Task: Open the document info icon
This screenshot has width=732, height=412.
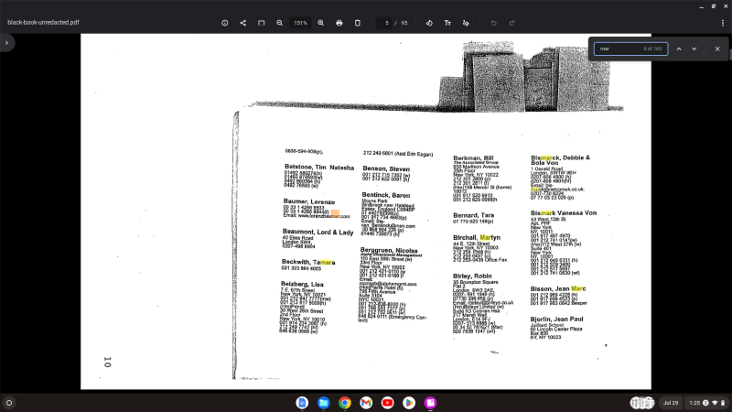Action: pos(224,22)
